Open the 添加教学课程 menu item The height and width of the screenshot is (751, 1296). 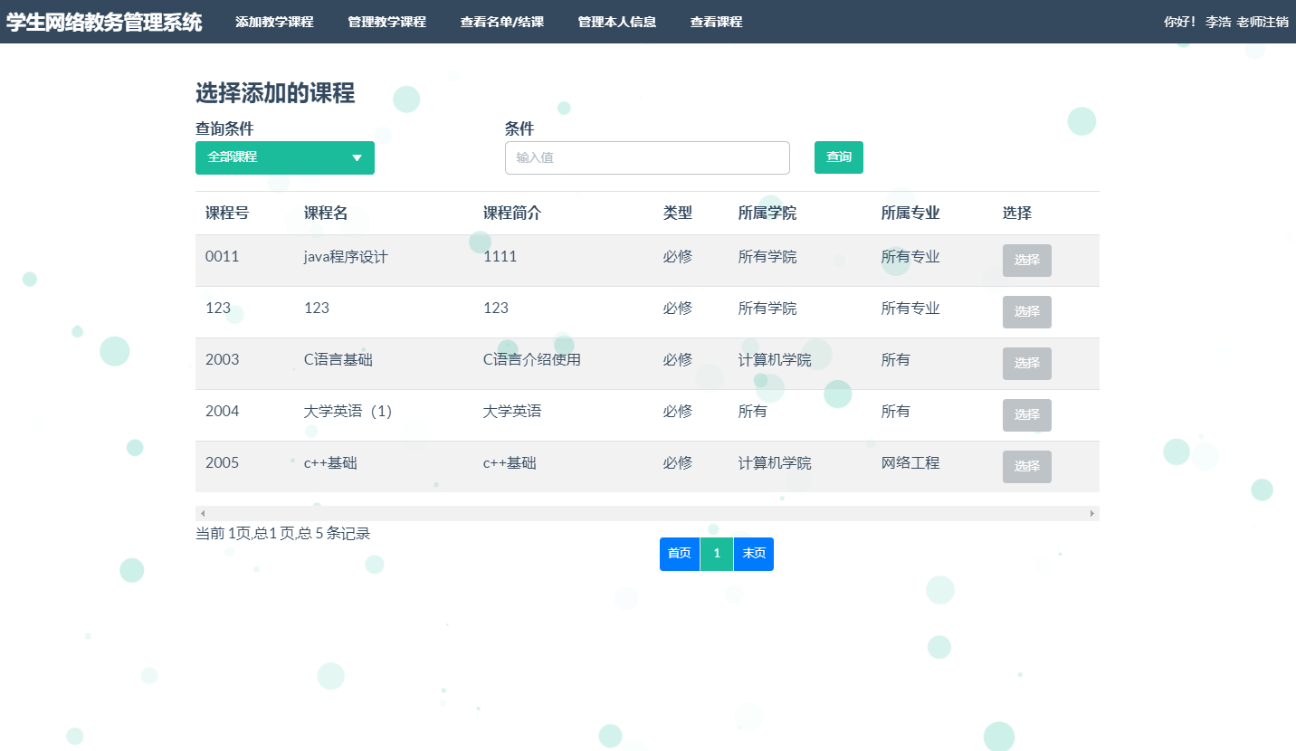274,21
